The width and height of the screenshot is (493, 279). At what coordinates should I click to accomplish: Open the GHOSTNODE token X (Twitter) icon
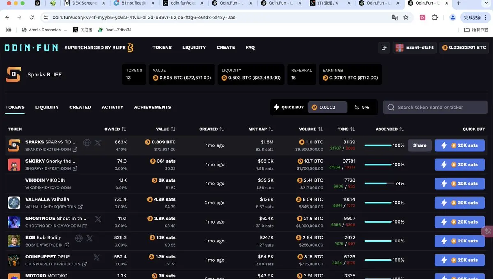tap(98, 219)
